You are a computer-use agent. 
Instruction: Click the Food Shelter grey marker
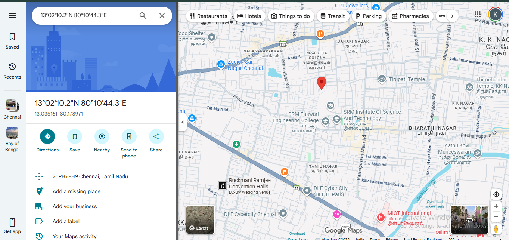coord(212,37)
